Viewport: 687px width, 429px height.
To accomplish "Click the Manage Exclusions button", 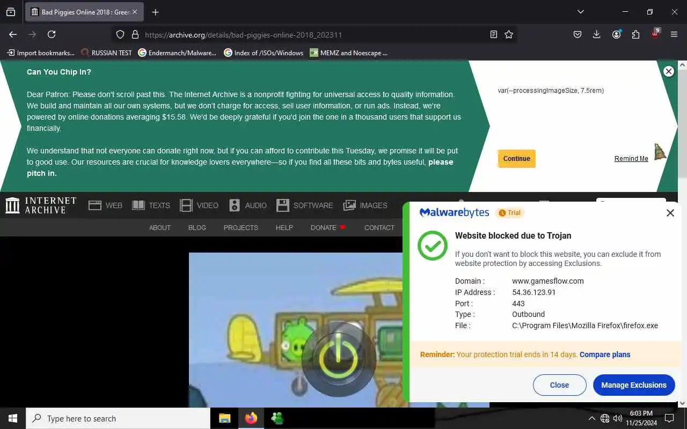I will 634,385.
